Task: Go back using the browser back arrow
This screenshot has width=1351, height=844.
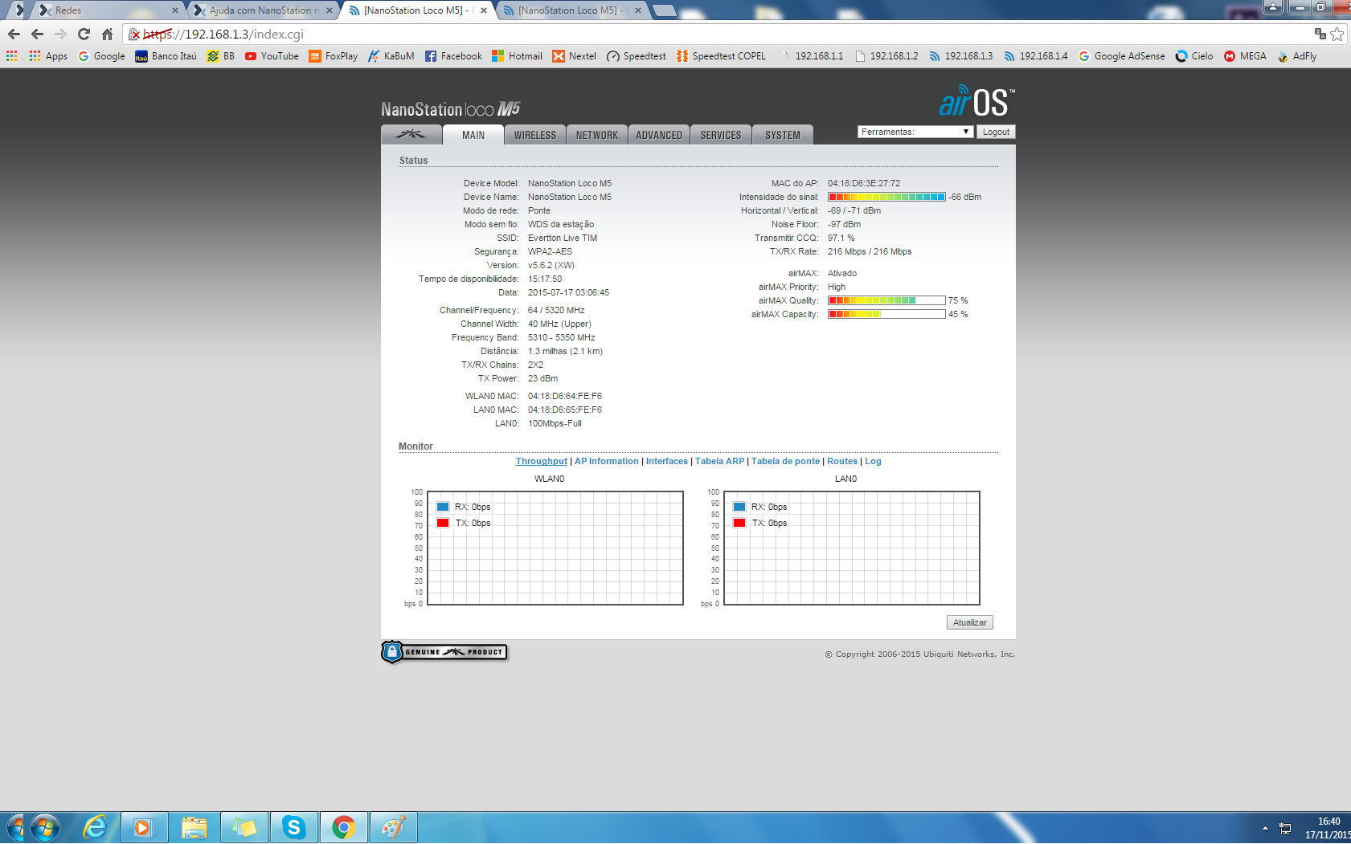Action: point(37,34)
